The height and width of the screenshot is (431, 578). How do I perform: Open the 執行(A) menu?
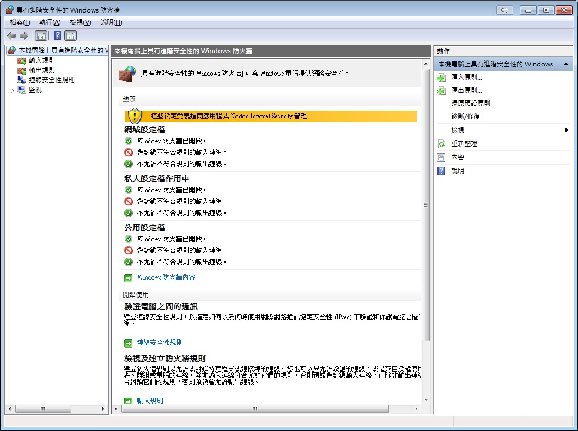click(x=50, y=22)
